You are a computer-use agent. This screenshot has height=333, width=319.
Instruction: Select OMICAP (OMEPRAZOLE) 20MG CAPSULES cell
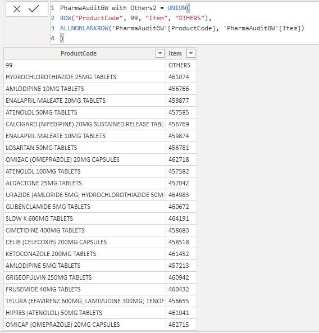coord(85,325)
